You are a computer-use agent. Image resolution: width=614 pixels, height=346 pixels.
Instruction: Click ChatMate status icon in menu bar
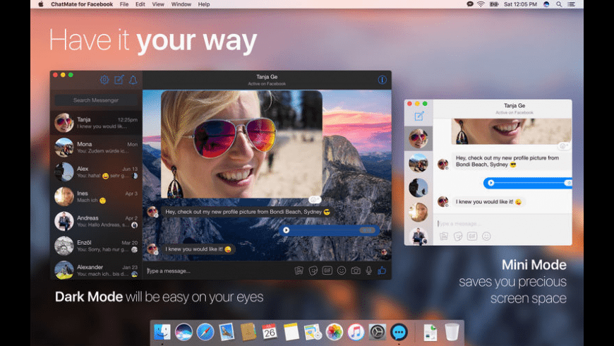[x=469, y=4]
